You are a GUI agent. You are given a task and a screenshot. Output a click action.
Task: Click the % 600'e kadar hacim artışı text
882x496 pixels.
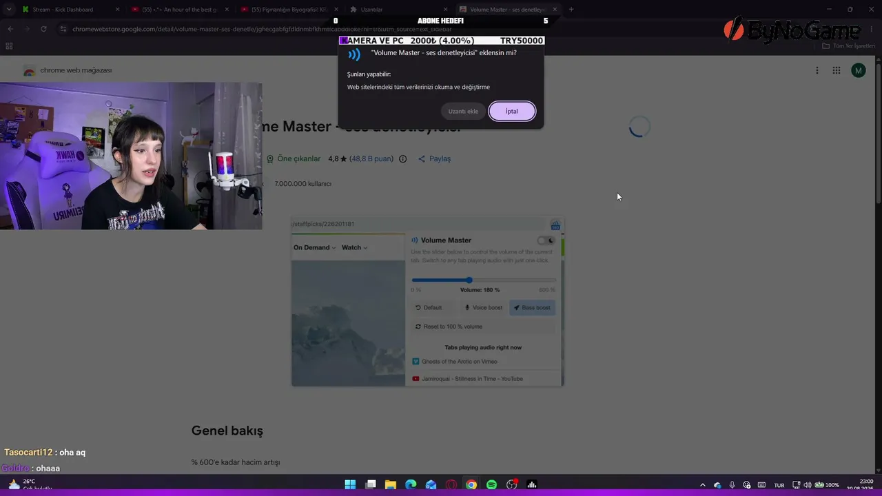pyautogui.click(x=236, y=462)
